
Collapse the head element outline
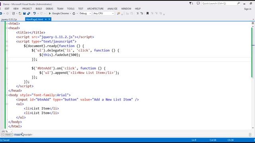point(7,28)
